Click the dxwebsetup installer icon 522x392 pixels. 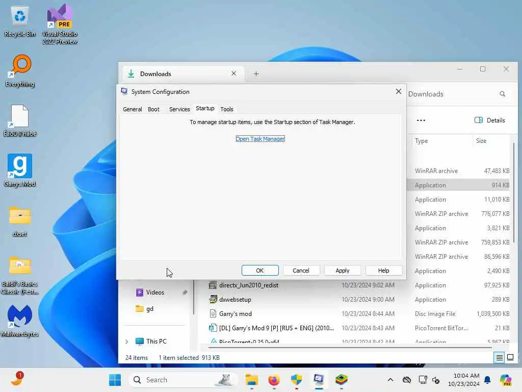coord(213,299)
